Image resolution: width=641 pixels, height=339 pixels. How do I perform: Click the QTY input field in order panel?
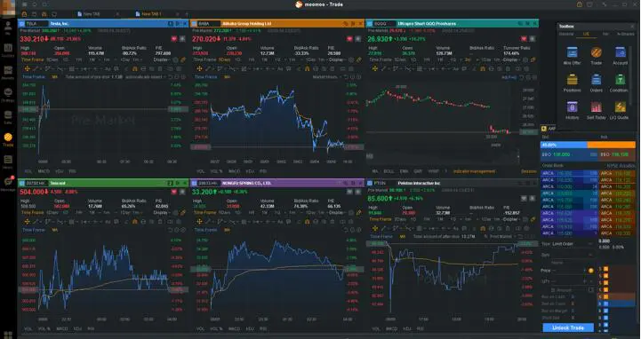(568, 281)
